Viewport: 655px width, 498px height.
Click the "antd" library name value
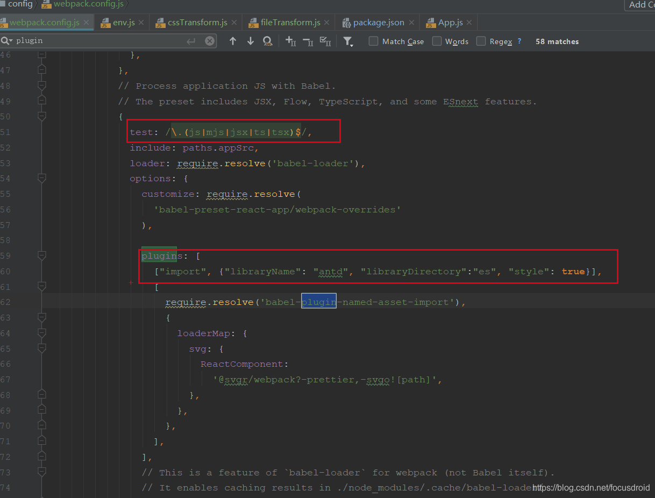(331, 272)
